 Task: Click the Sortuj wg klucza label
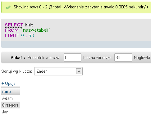pos(17,71)
